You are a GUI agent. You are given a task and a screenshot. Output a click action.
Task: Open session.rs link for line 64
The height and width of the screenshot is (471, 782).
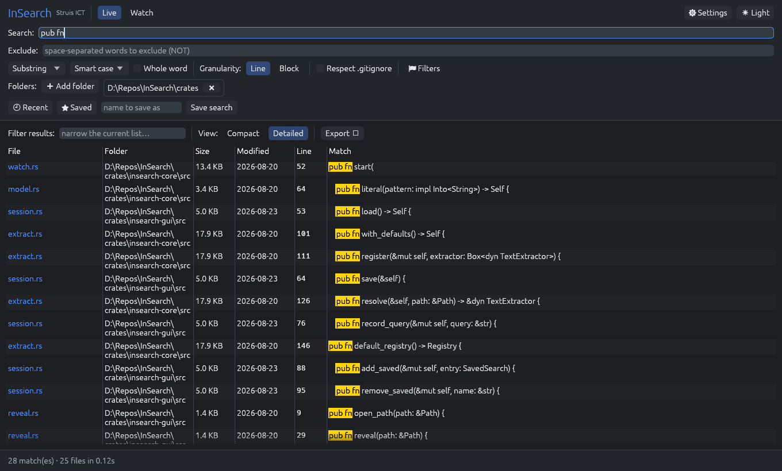coord(25,279)
